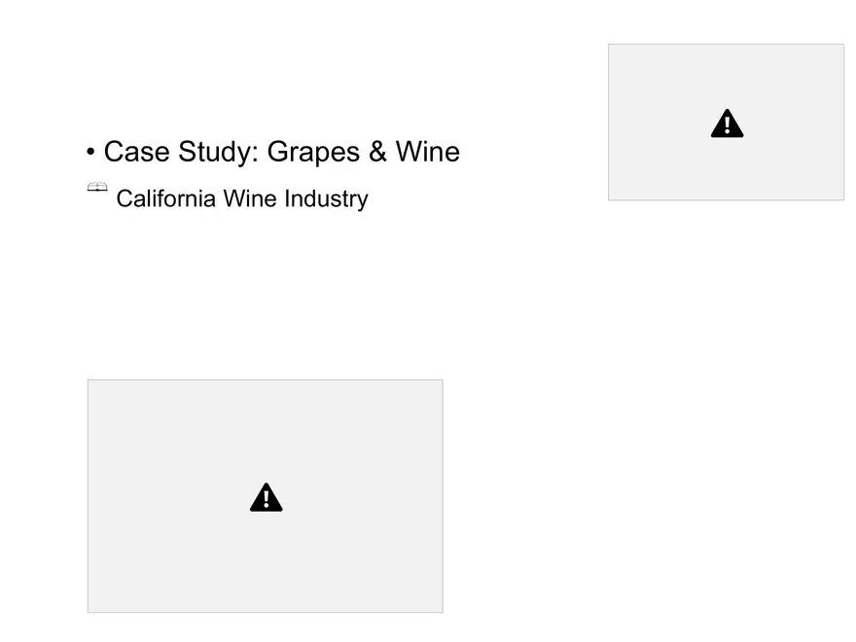This screenshot has height=642, width=856.
Task: Click the word 'Industry'
Action: (x=327, y=199)
